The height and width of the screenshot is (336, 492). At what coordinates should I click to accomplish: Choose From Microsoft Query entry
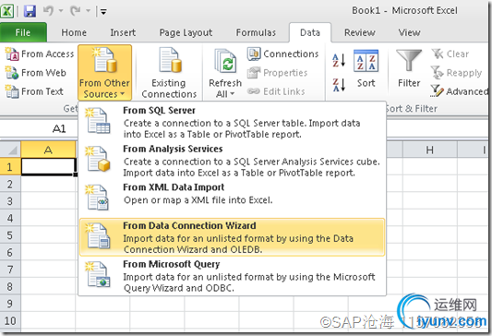(233, 276)
